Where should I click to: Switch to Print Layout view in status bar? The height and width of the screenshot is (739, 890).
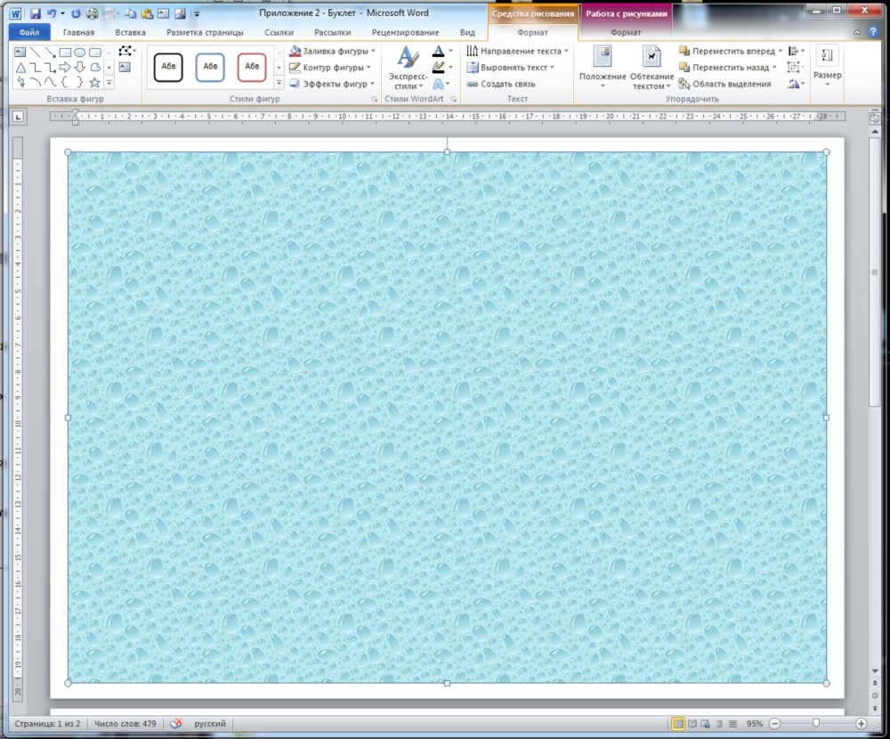point(678,724)
